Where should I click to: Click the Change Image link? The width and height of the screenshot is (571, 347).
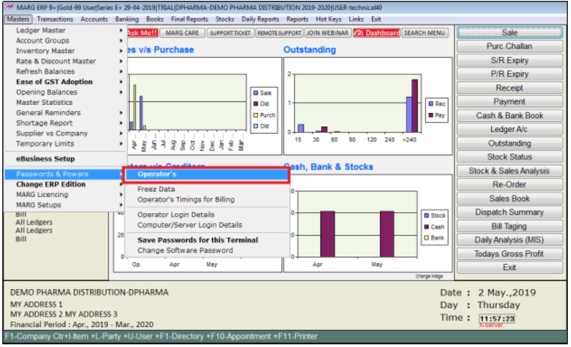click(x=429, y=276)
